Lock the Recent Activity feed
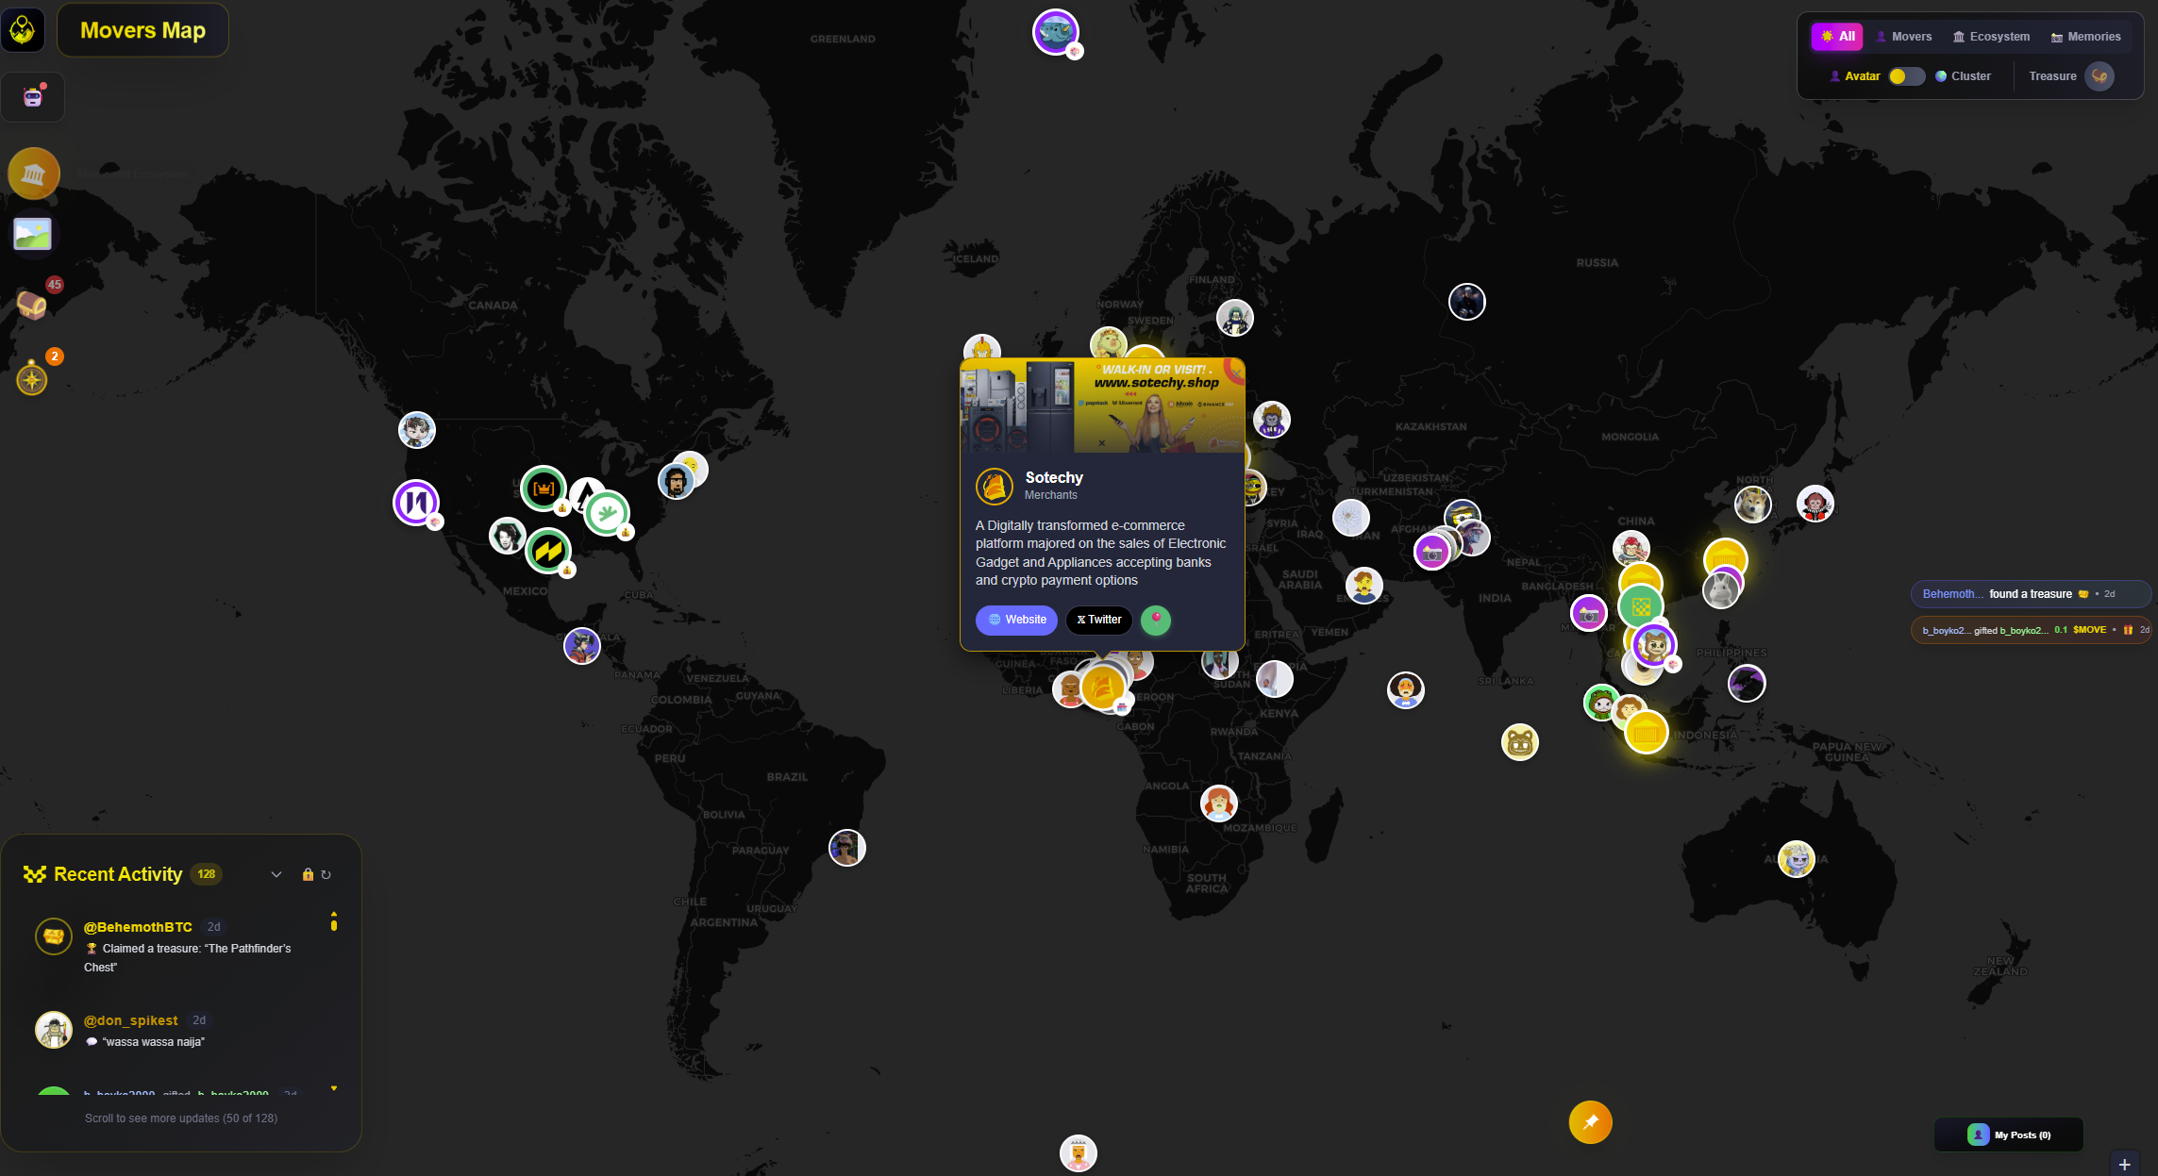 coord(308,874)
